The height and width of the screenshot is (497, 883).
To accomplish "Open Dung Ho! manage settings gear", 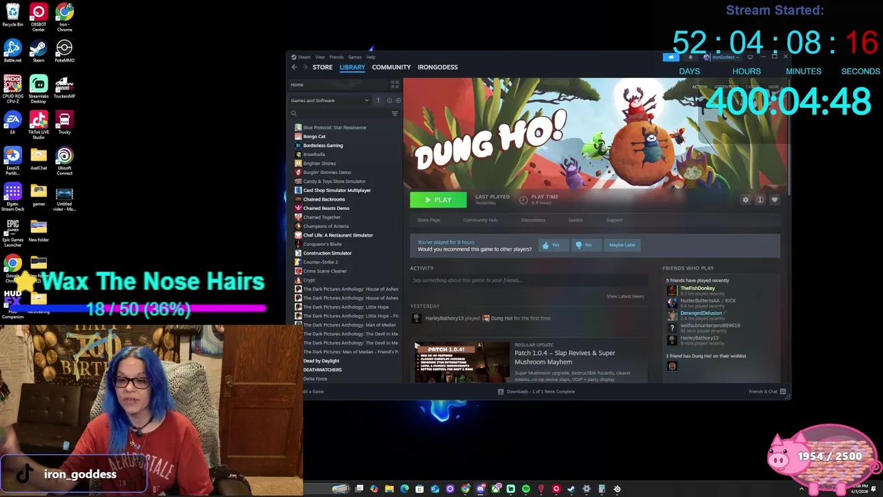I will (x=745, y=200).
